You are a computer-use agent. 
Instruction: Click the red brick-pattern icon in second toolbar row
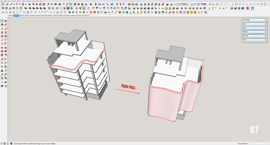pyautogui.click(x=248, y=8)
